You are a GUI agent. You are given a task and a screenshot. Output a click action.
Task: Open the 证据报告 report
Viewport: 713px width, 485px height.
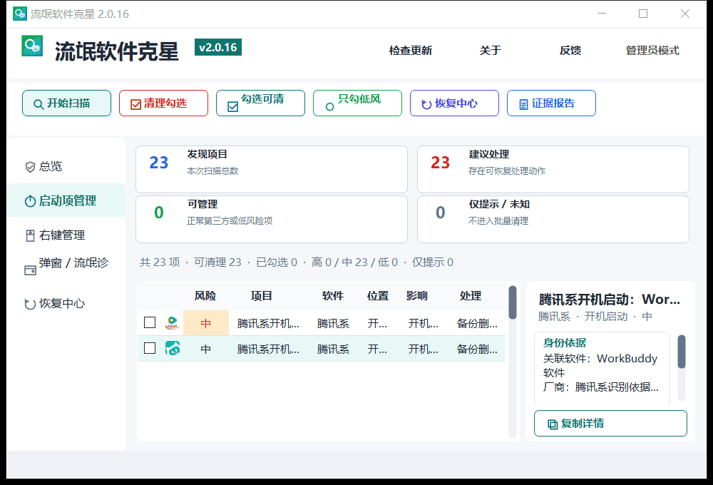(551, 103)
